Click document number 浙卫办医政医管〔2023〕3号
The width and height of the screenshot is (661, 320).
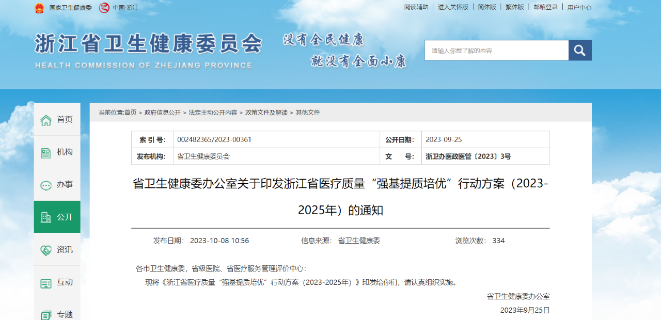(468, 156)
